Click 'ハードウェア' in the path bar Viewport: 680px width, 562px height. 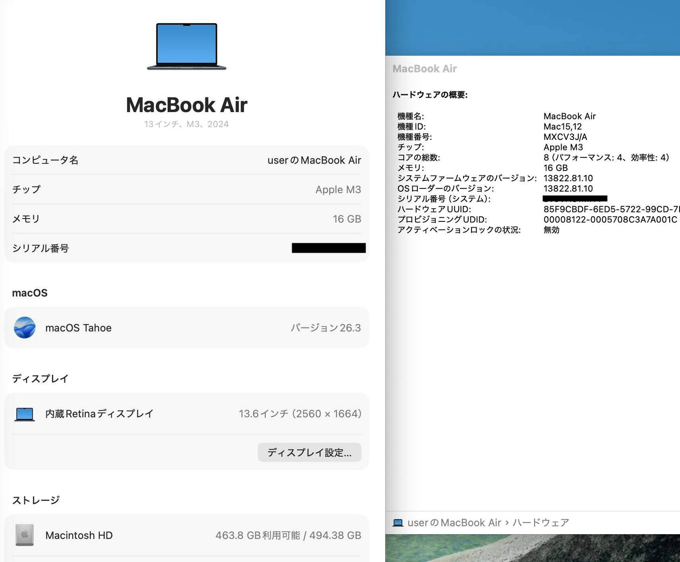(x=541, y=523)
